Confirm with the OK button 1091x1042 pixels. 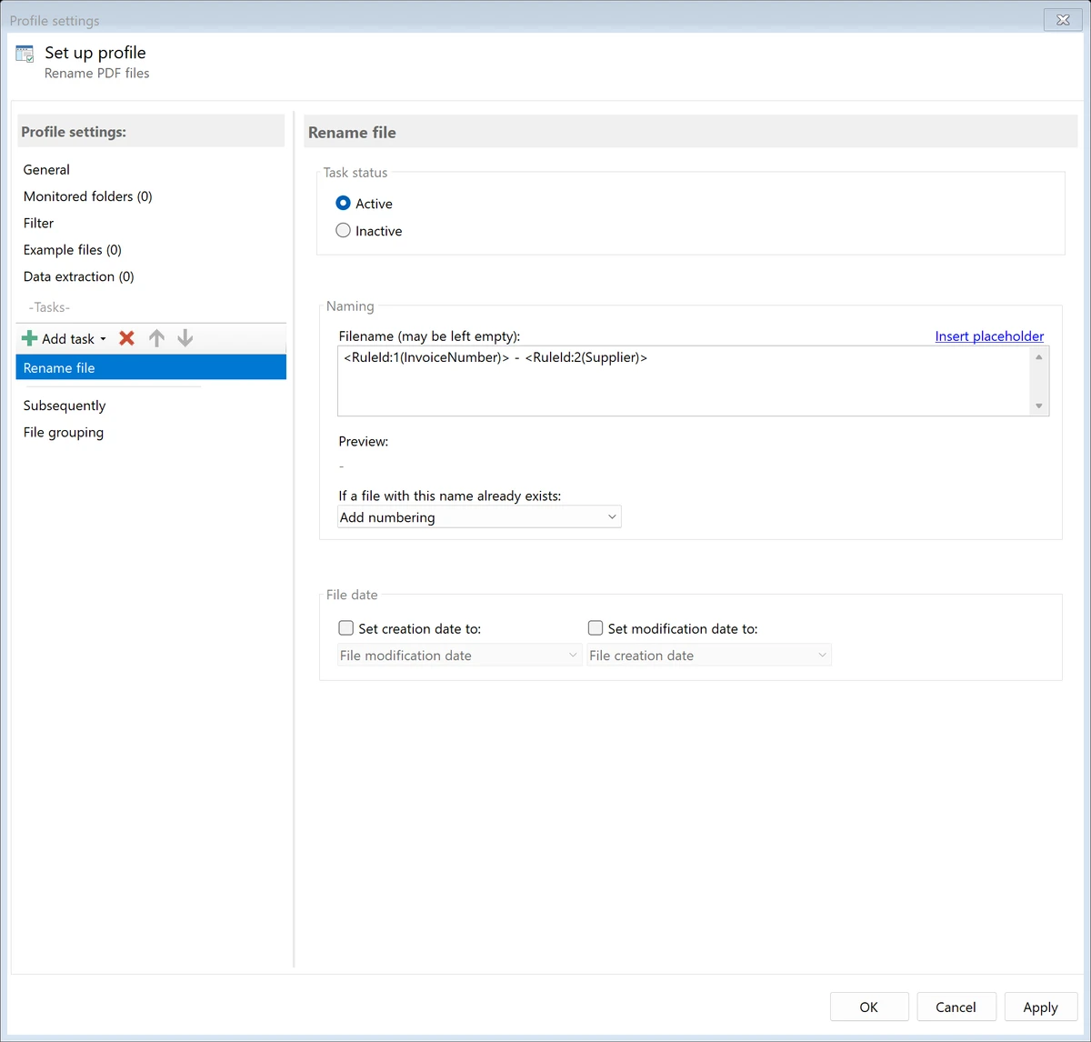(869, 1007)
